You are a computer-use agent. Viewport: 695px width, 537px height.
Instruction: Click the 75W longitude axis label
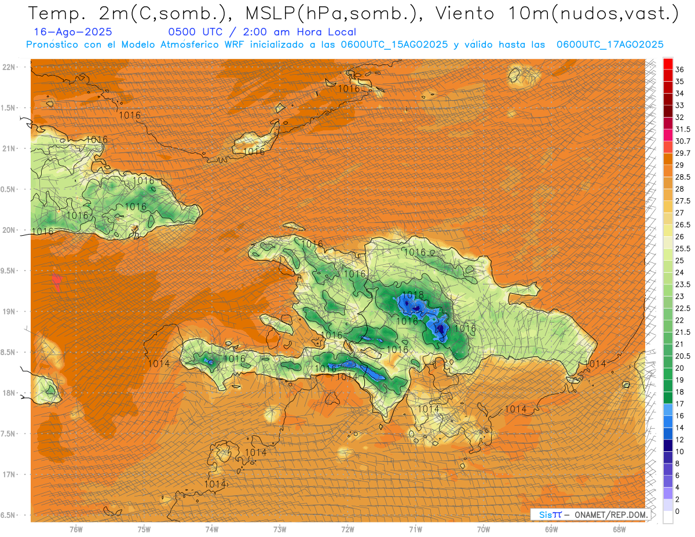coord(144,529)
